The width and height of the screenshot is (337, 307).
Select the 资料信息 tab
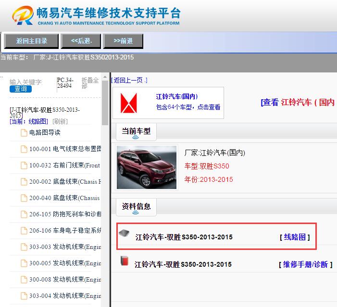[136, 207]
